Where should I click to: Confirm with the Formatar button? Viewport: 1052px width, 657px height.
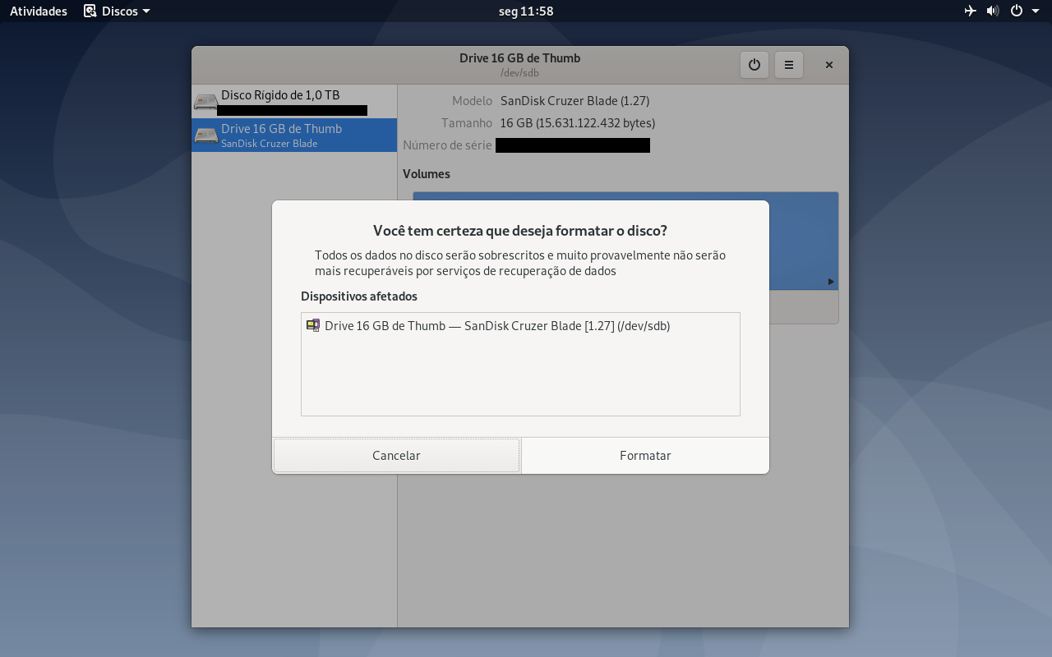645,455
